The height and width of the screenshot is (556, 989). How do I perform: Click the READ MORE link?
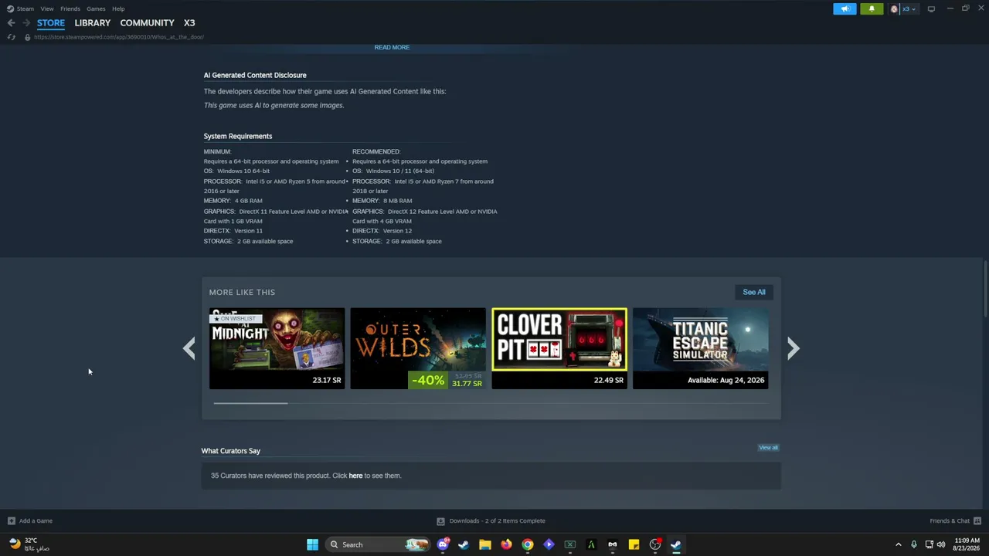tap(392, 47)
